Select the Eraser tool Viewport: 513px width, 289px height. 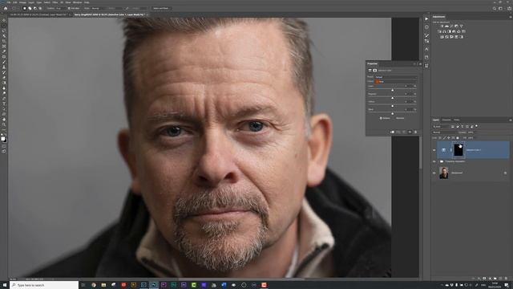[4, 77]
